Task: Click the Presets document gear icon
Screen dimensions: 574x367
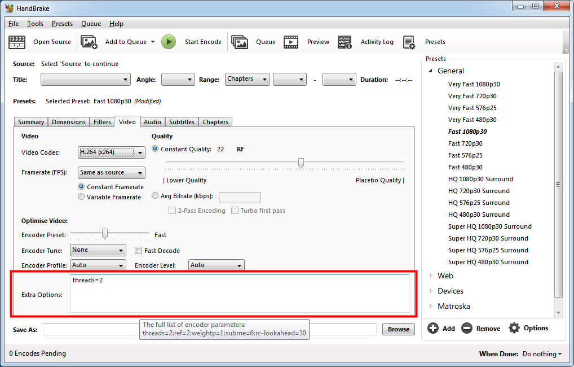Action: [x=409, y=42]
